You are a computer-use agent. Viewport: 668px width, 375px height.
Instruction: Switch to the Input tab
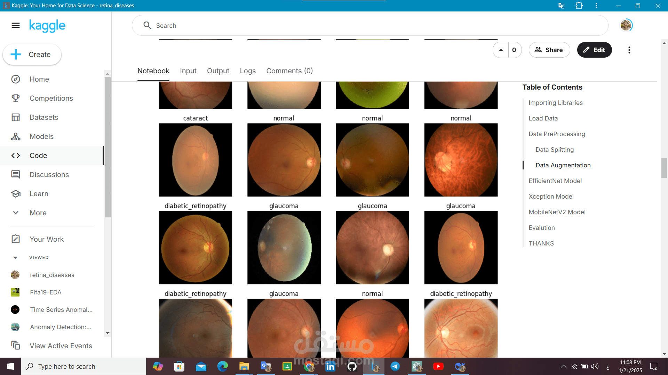click(x=188, y=71)
